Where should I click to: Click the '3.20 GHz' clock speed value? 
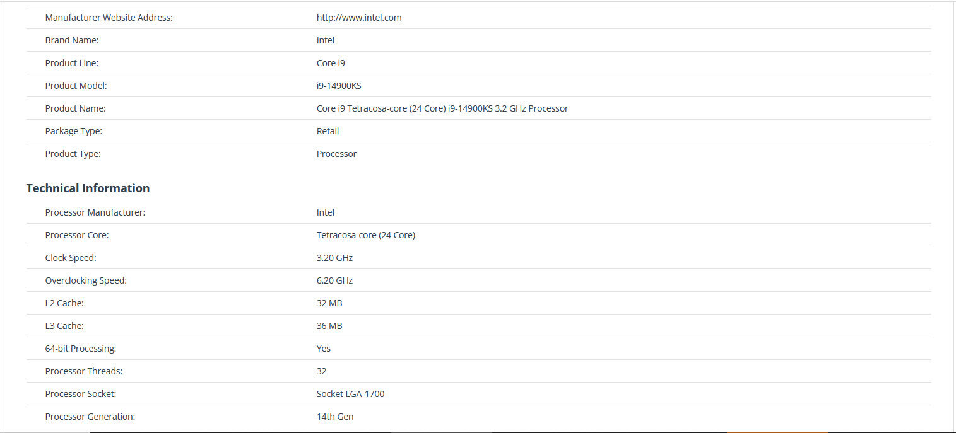(334, 258)
